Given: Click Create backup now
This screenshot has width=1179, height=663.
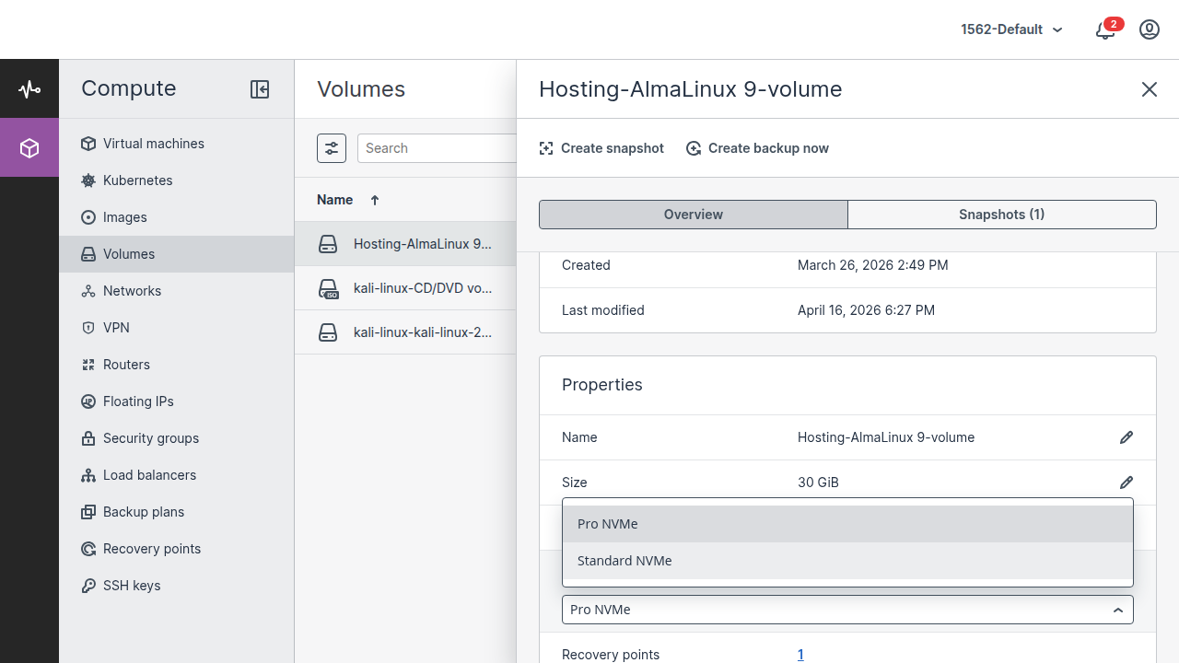Looking at the screenshot, I should click(x=757, y=148).
